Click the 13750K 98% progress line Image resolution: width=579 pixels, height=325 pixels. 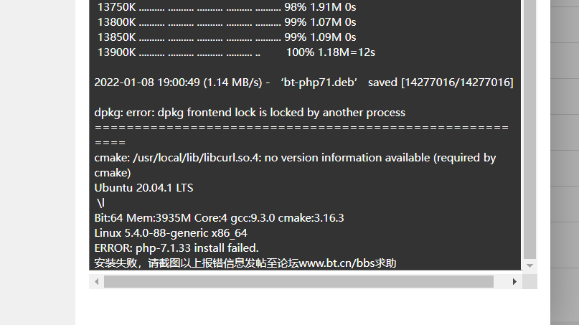(x=227, y=7)
